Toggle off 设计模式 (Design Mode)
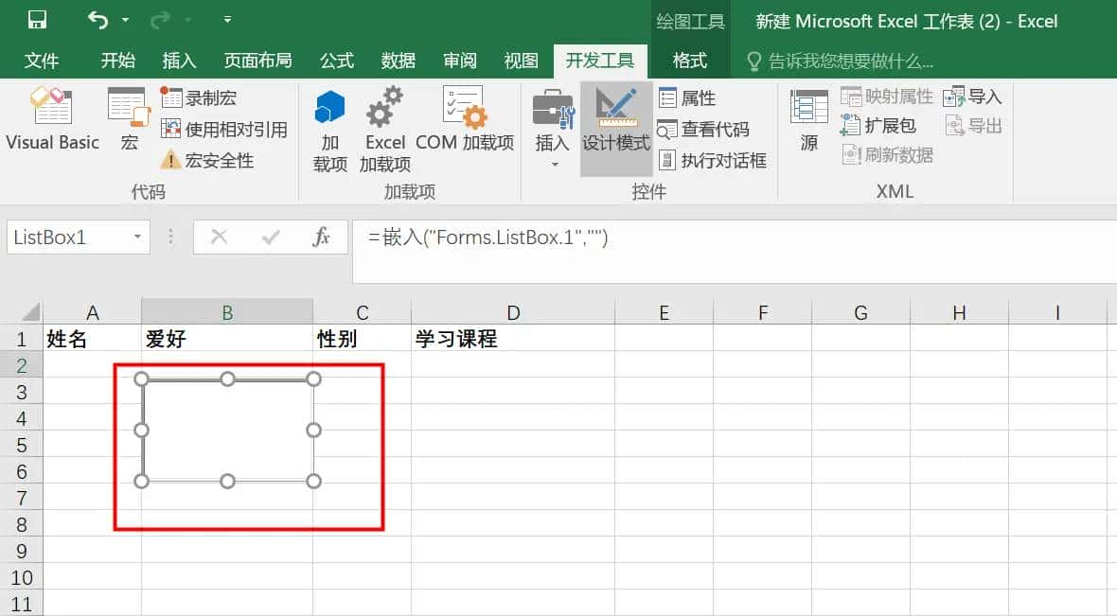Viewport: 1117px width, 616px height. pyautogui.click(x=615, y=123)
